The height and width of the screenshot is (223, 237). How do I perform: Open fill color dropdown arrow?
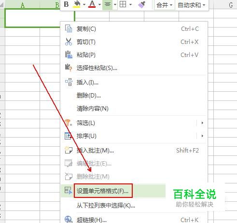tap(84, 4)
